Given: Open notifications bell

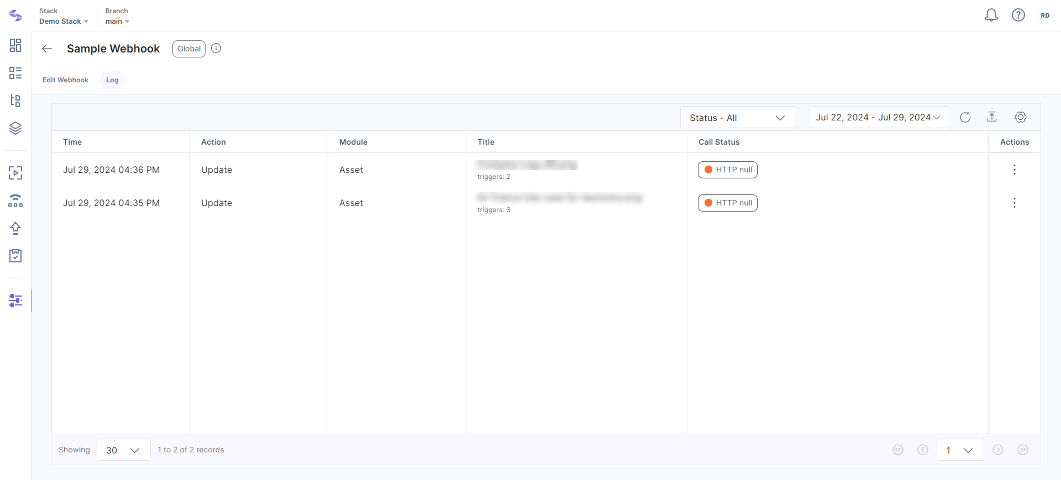Looking at the screenshot, I should coord(991,15).
